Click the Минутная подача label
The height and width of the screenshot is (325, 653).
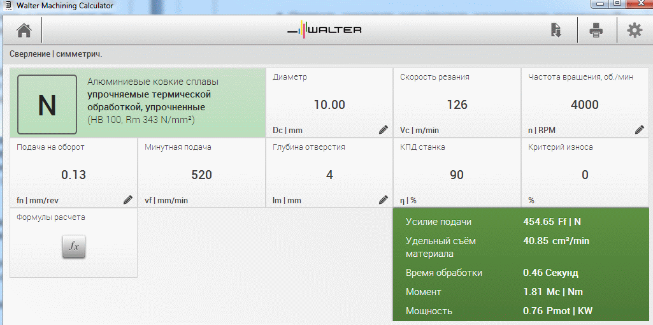click(178, 147)
